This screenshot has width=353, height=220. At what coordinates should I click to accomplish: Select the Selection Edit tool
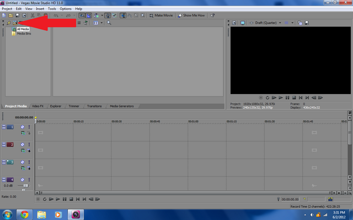point(136,15)
